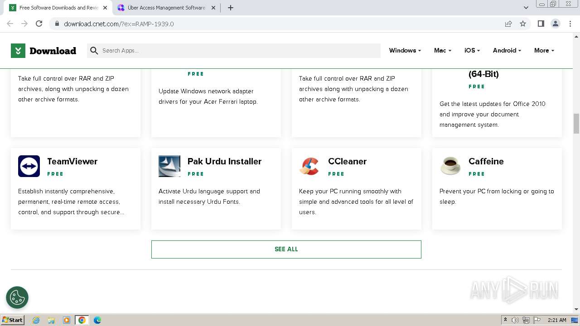Click the (64-Bit) card title
Viewport: 580px width, 326px height.
pos(483,74)
